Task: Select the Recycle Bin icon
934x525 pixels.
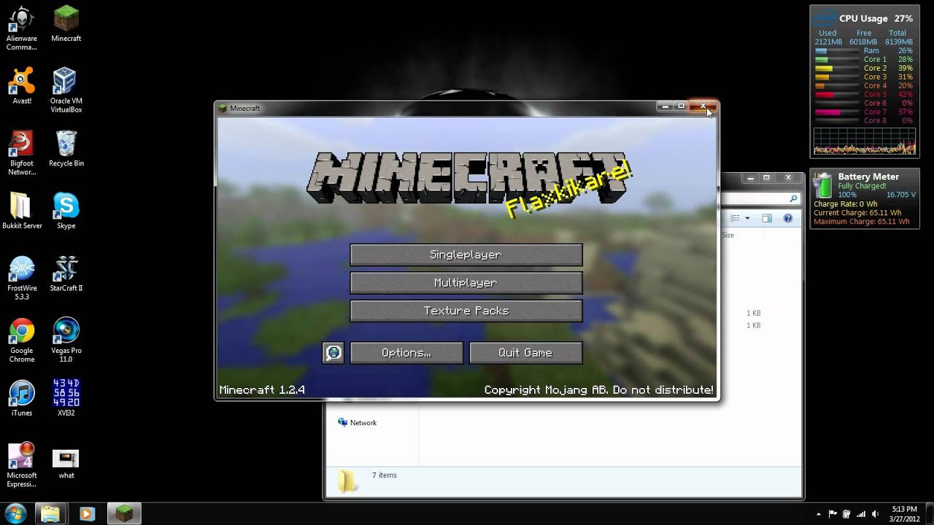Action: click(x=66, y=149)
